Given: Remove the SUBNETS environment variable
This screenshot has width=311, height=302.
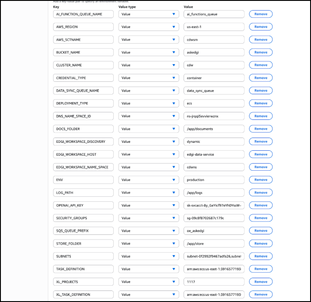Looking at the screenshot, I should 261,256.
